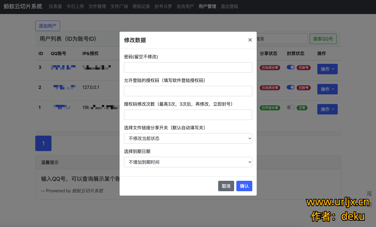Click pagination page 1 button
The height and width of the screenshot is (227, 376).
(x=43, y=143)
